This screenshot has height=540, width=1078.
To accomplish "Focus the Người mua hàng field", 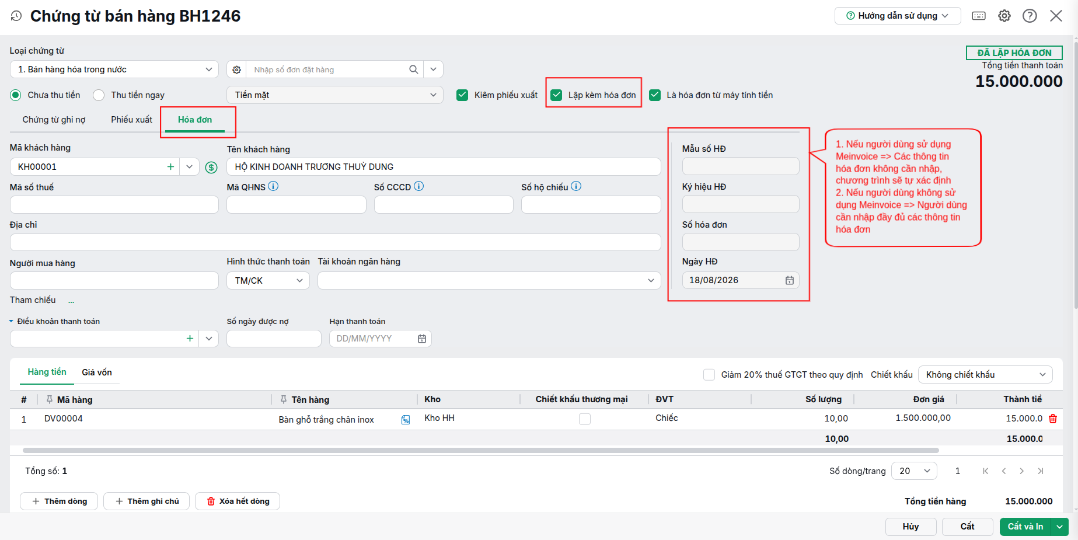I will click(x=114, y=281).
